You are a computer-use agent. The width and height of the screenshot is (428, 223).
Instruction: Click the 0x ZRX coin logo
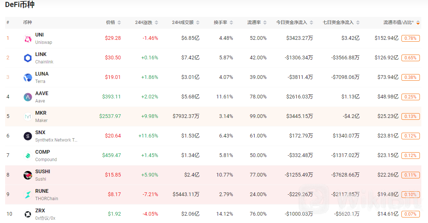pyautogui.click(x=28, y=214)
